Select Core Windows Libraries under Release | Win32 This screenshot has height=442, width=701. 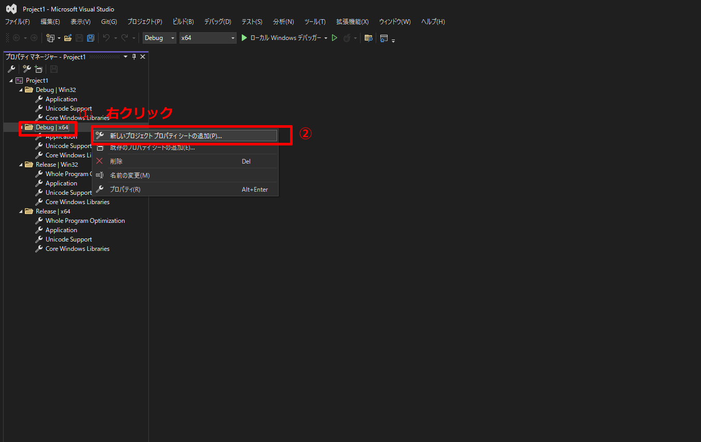pyautogui.click(x=77, y=202)
